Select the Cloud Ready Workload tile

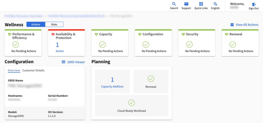point(131,105)
